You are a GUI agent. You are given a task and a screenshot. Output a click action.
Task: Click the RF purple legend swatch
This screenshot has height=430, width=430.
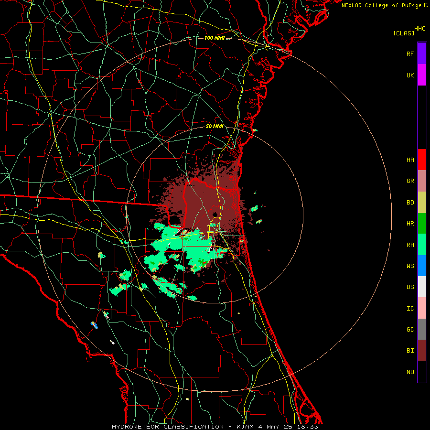click(x=422, y=54)
